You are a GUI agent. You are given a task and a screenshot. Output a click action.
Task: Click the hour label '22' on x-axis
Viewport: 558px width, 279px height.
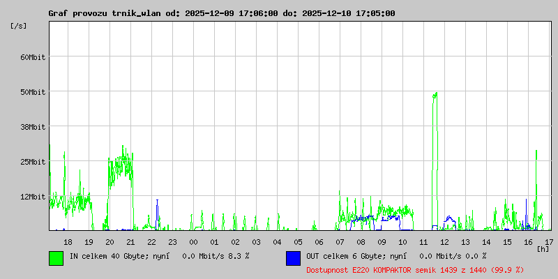[151, 242]
